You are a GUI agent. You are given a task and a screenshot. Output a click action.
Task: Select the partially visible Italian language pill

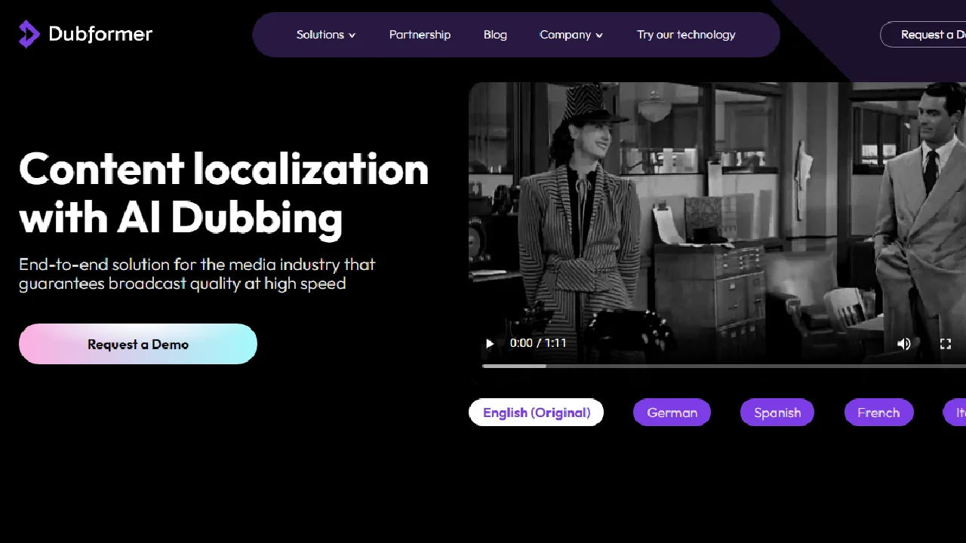pyautogui.click(x=955, y=413)
